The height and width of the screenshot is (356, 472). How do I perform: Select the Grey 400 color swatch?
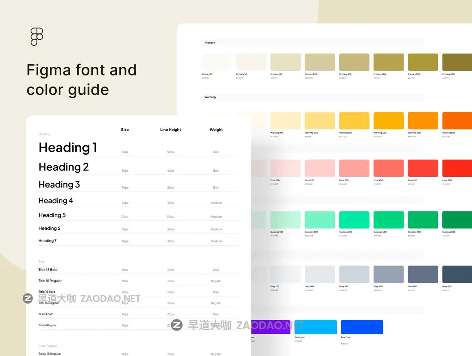coord(388,274)
